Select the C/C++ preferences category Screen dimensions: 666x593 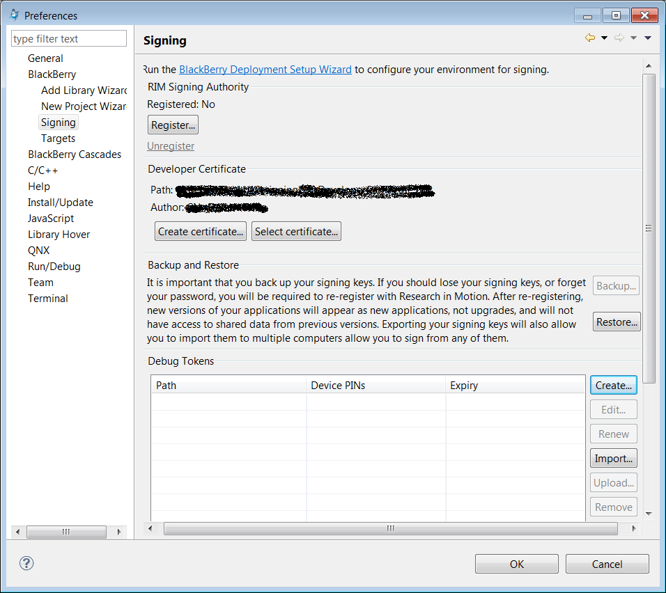pyautogui.click(x=43, y=171)
